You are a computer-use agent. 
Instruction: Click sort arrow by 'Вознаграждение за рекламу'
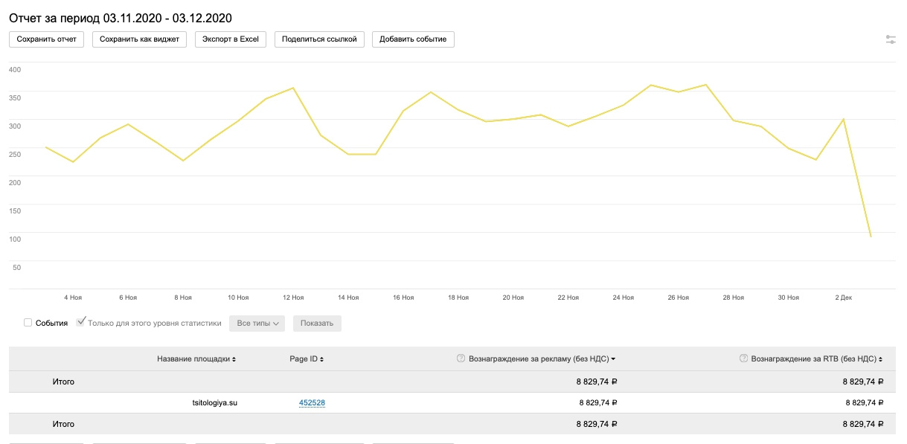pos(613,359)
